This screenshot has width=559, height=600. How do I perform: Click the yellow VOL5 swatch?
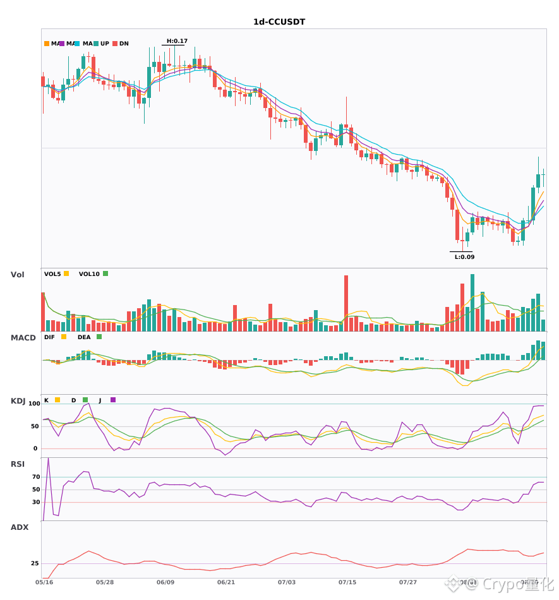[x=66, y=273]
